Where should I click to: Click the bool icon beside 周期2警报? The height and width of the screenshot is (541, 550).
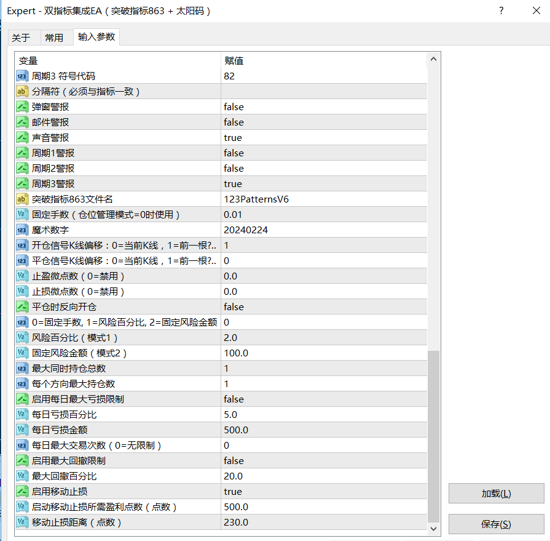click(x=22, y=169)
